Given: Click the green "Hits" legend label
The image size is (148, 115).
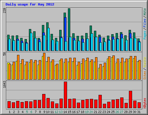Looking at the screenshot, I should [145, 12].
